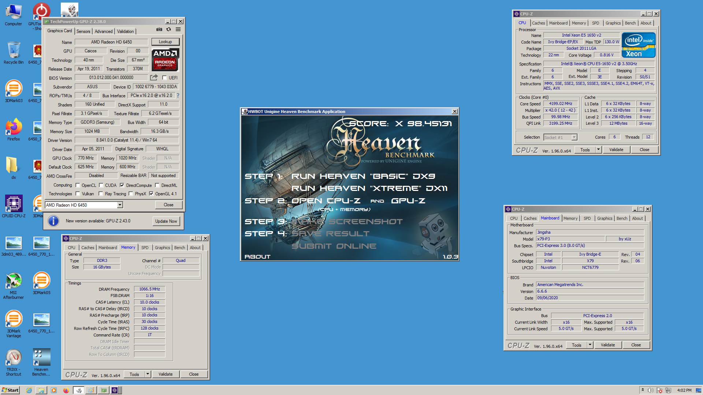Open the 3dm03_489 image file thumbnail
Screen dimensions: 703x395
[x=14, y=246]
